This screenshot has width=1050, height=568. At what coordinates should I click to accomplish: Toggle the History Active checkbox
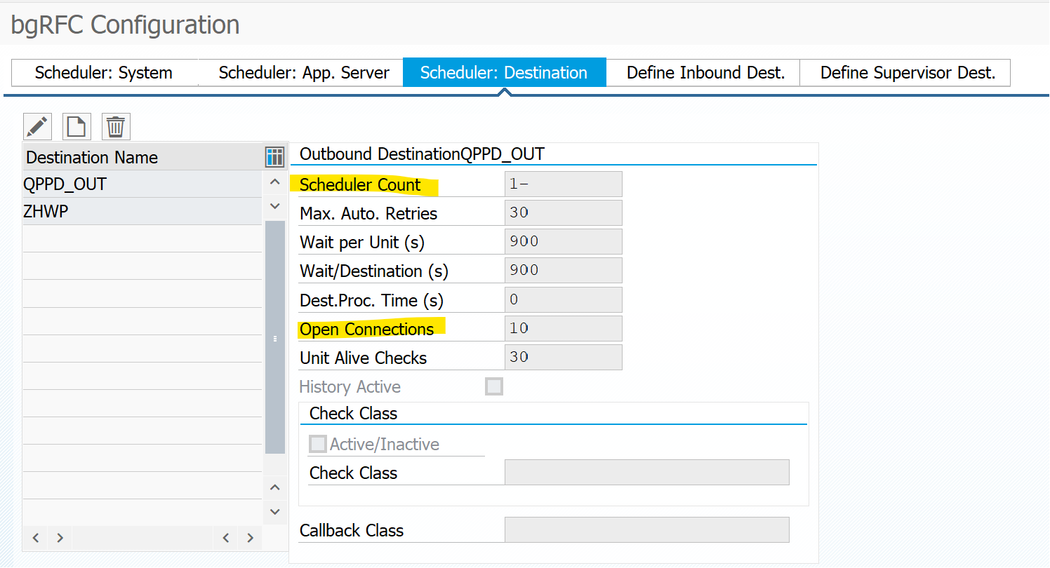coord(494,386)
